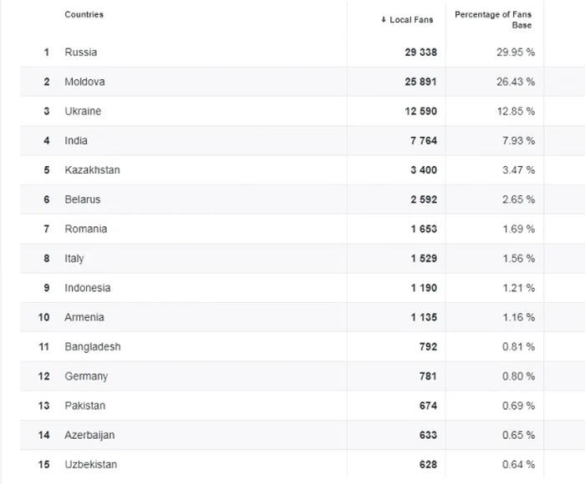
Task: Select Kazakhstan in the table
Action: (x=92, y=170)
